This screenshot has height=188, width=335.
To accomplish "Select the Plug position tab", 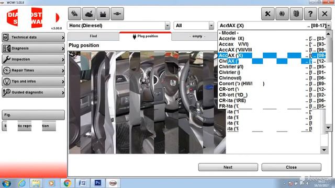I will pyautogui.click(x=146, y=36).
